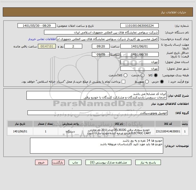The image size is (196, 190).
Task: Click the تعداد / مقدار column header
Action: 46,124
